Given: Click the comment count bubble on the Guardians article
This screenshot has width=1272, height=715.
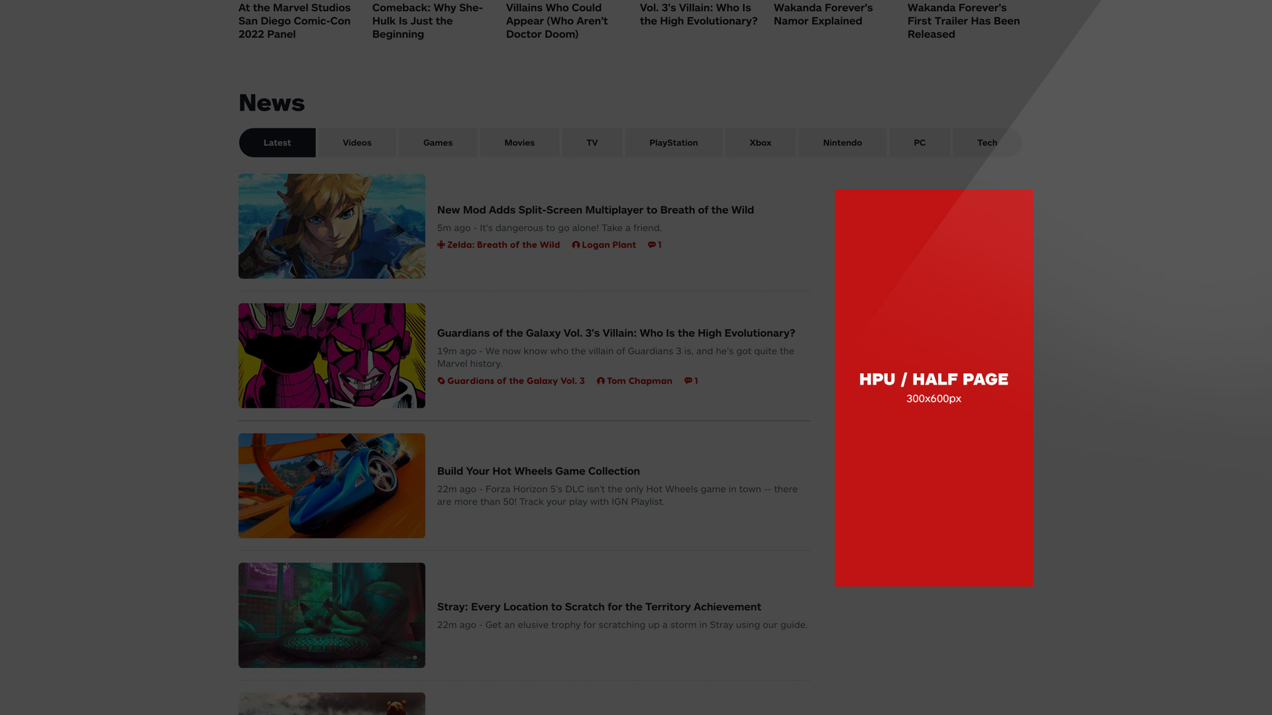Looking at the screenshot, I should pyautogui.click(x=690, y=381).
